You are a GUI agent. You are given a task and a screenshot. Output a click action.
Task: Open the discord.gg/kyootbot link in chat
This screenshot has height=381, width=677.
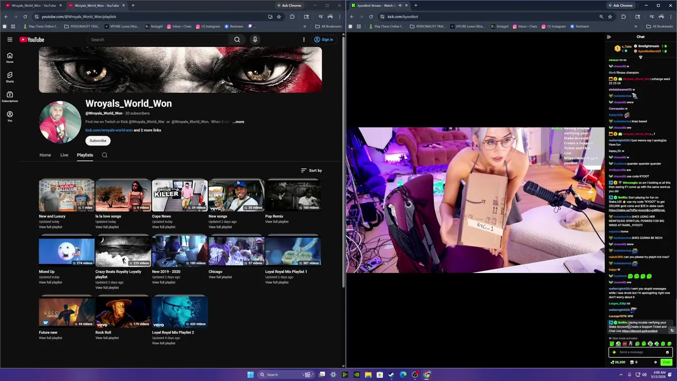[639, 331]
